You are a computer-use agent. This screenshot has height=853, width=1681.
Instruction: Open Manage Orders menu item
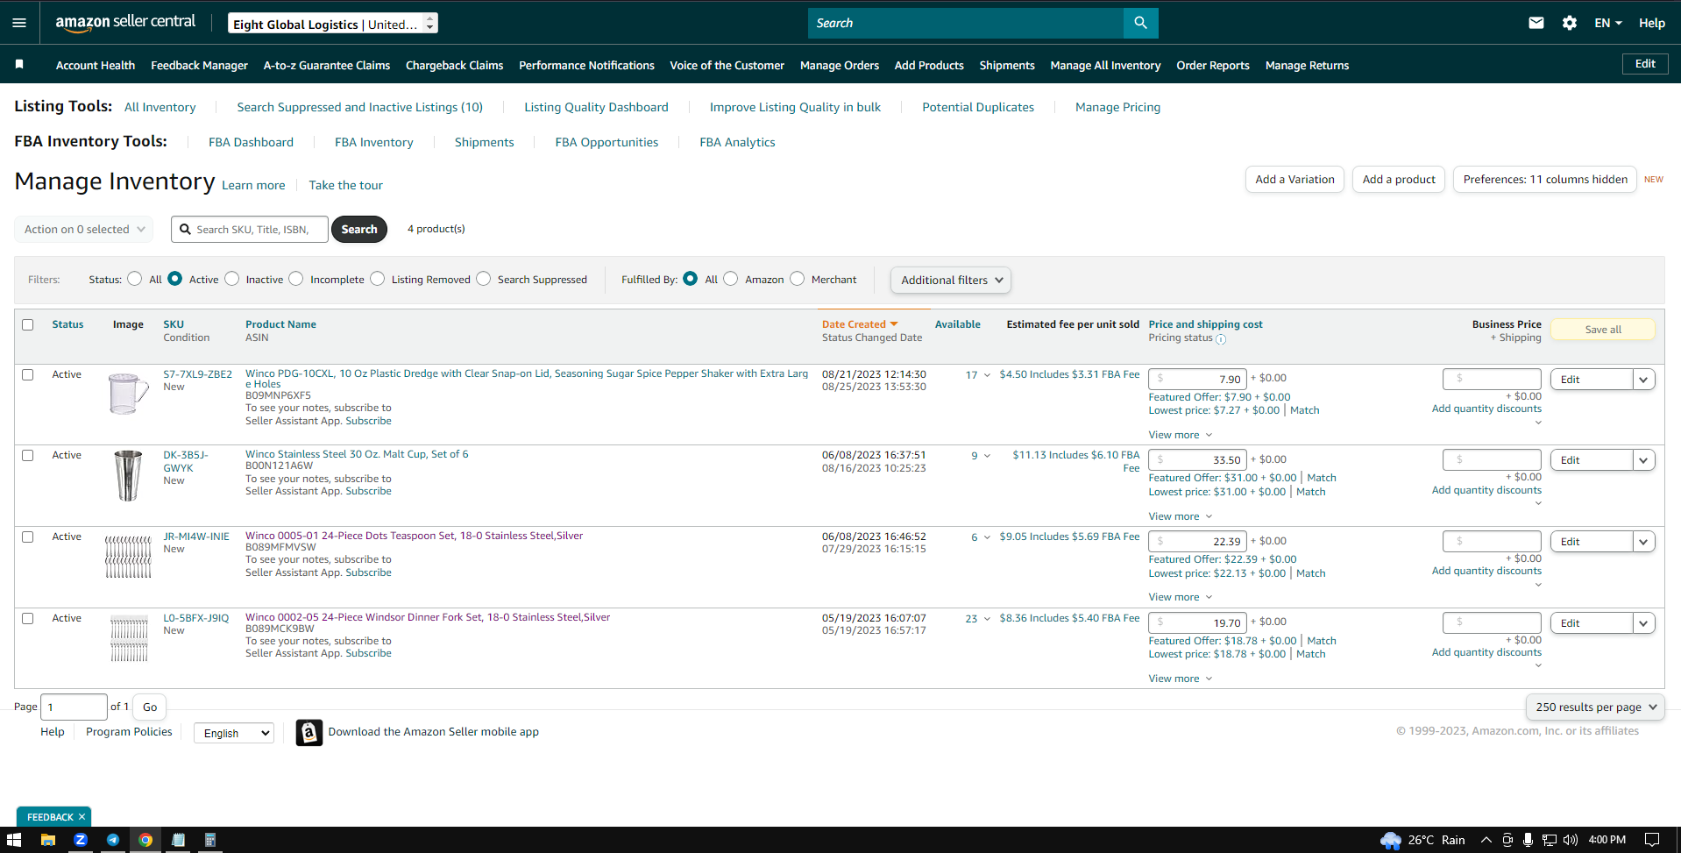(839, 65)
